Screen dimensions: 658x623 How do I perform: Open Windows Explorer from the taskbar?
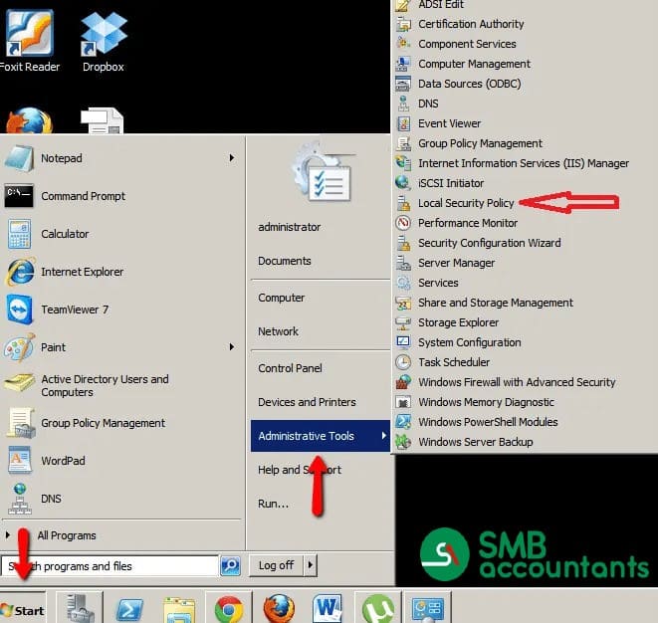coord(179,610)
